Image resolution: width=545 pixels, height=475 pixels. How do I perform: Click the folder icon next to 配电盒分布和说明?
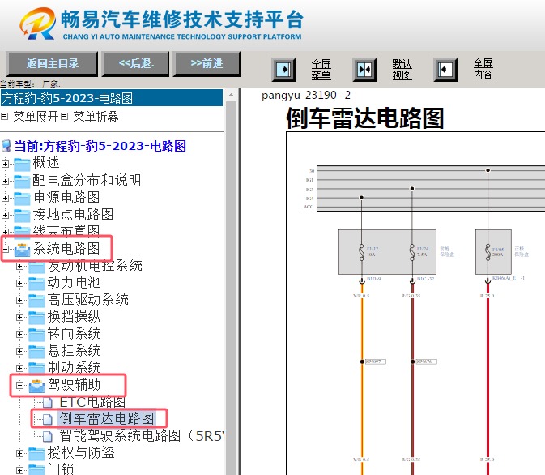coord(22,181)
